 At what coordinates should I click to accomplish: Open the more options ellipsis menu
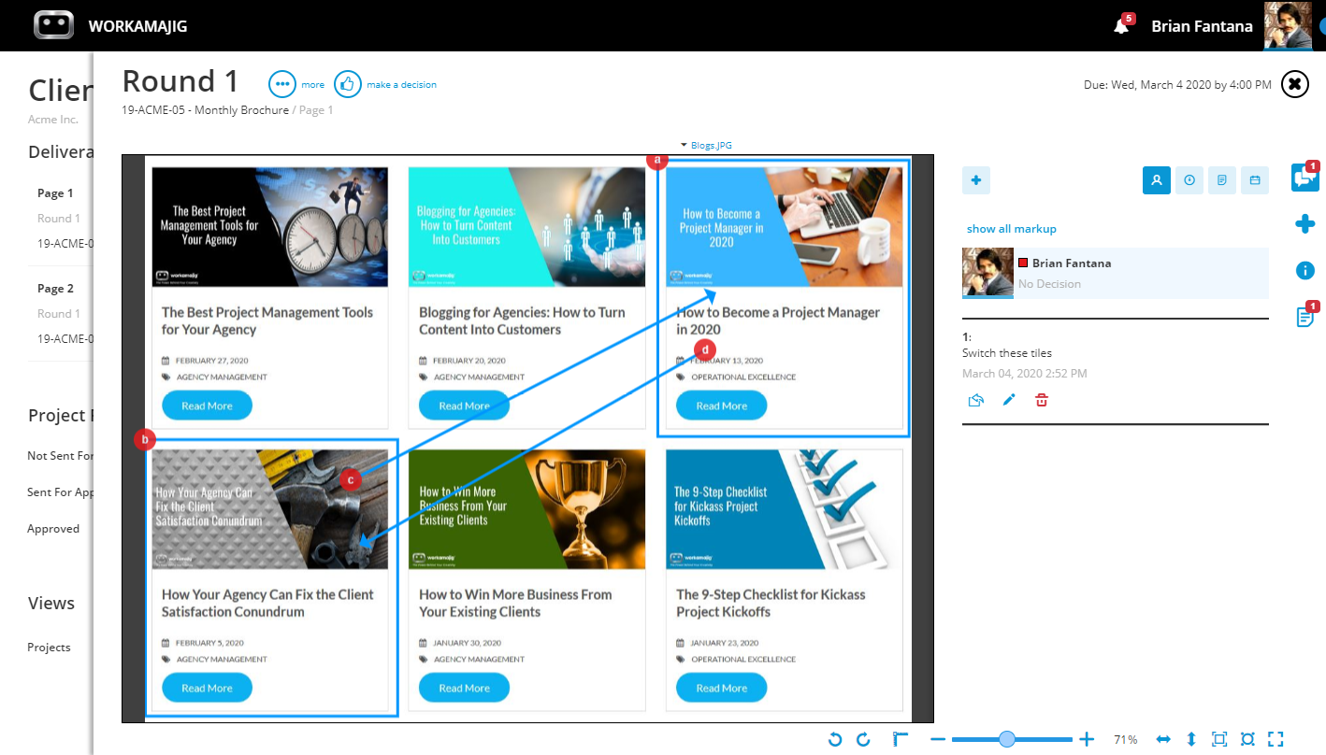[282, 84]
